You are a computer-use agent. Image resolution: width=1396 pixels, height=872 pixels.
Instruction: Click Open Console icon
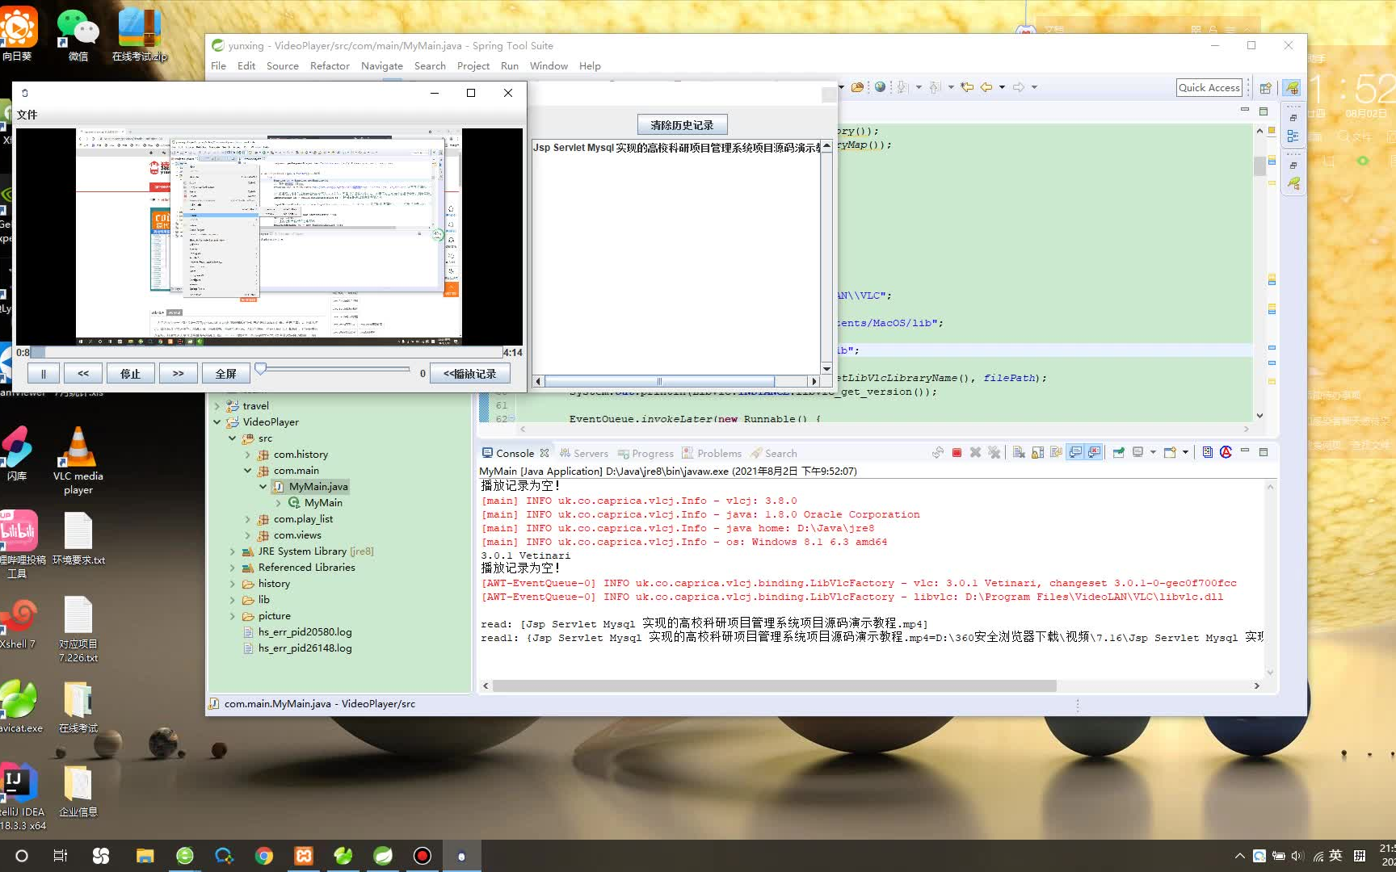click(x=1170, y=453)
